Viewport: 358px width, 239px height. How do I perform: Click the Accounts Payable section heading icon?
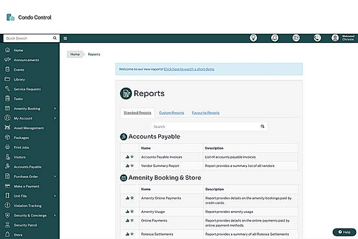123,137
